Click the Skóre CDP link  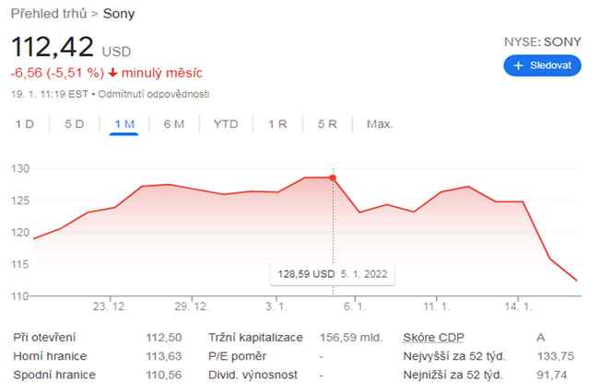(435, 338)
